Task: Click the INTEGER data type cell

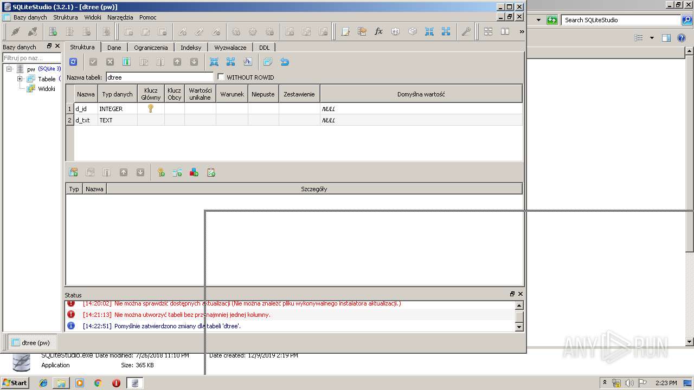Action: tap(118, 108)
